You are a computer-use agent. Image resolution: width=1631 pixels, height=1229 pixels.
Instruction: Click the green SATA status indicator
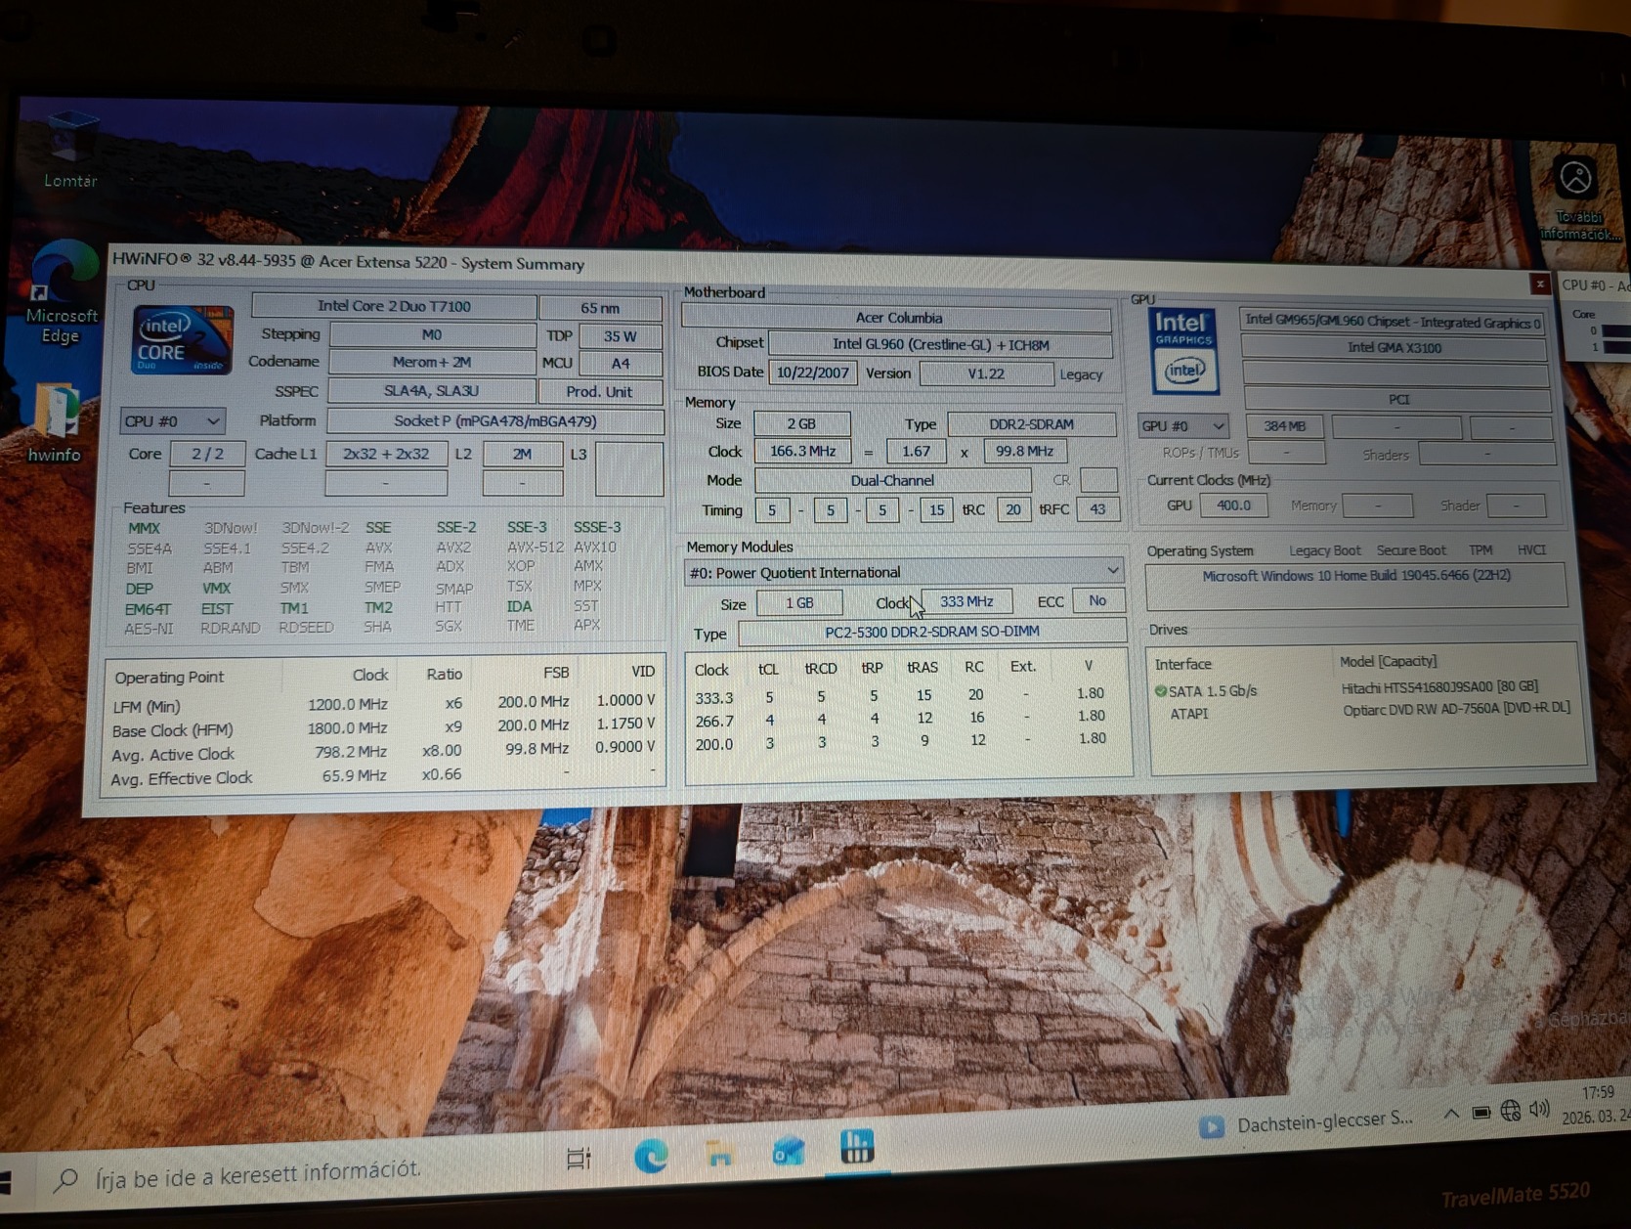(1160, 690)
